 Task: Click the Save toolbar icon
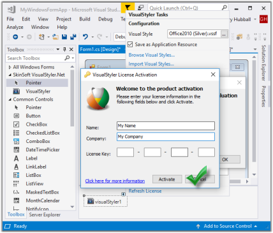pyautogui.click(x=64, y=37)
